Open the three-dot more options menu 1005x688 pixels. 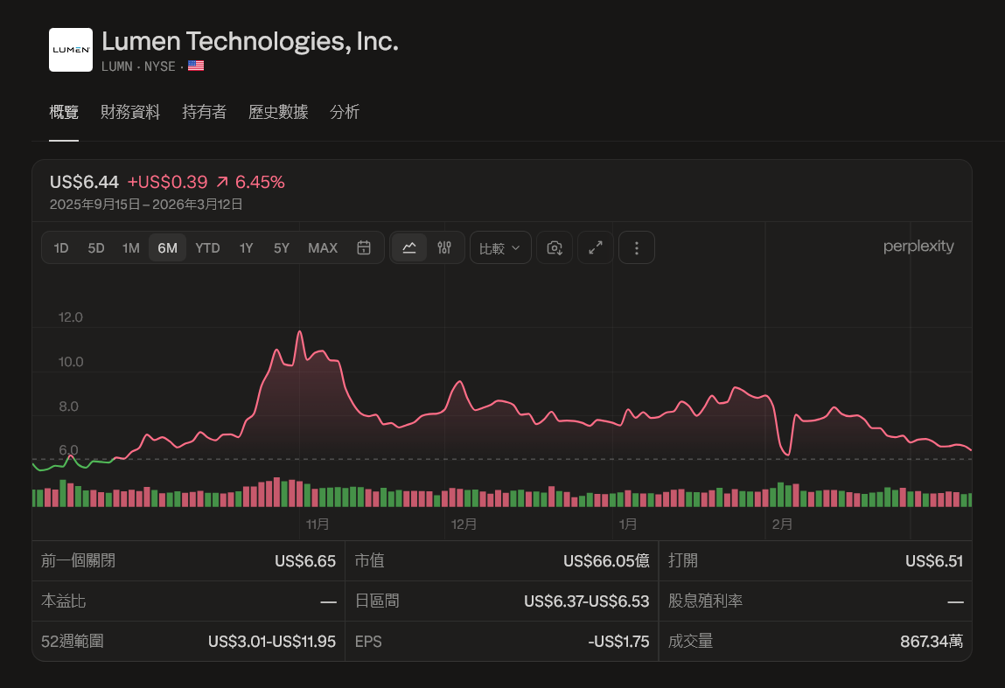(x=637, y=248)
